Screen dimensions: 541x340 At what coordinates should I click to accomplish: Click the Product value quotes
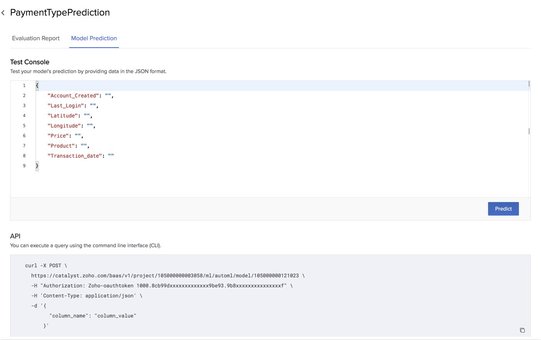pyautogui.click(x=84, y=146)
